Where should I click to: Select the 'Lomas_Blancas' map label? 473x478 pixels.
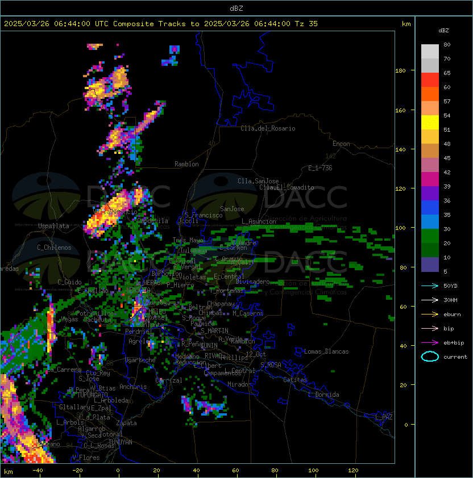(326, 351)
